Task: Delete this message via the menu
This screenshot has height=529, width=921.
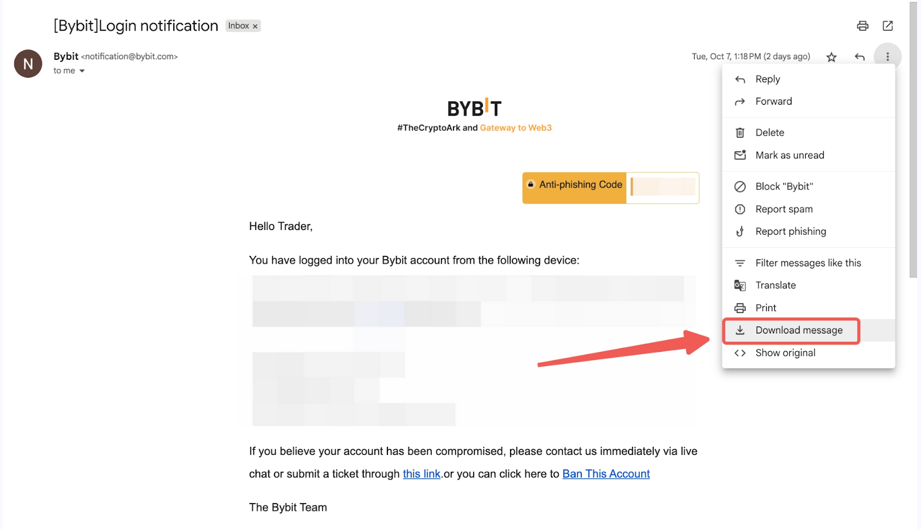Action: pyautogui.click(x=770, y=133)
